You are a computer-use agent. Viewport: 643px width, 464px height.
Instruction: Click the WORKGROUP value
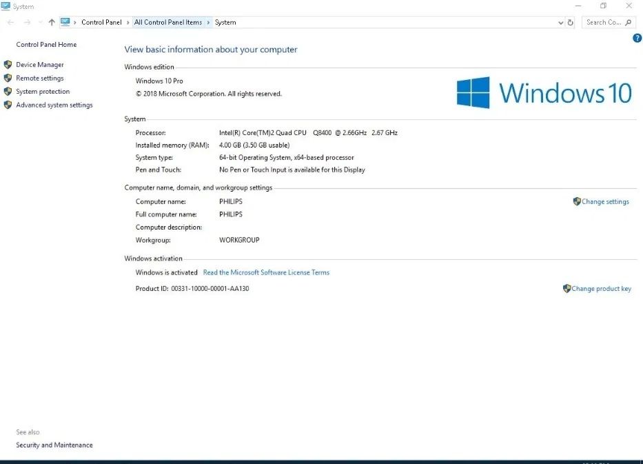click(239, 240)
